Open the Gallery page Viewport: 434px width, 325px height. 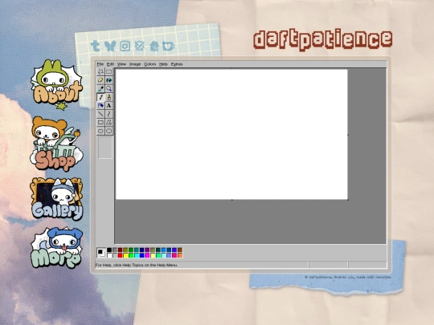point(57,199)
